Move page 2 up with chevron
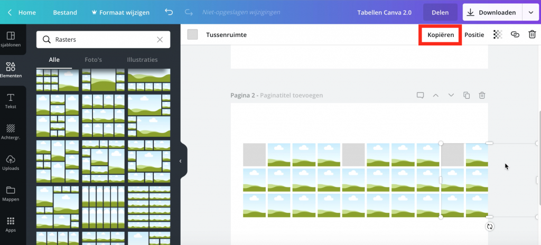Image resolution: width=541 pixels, height=245 pixels. point(436,96)
